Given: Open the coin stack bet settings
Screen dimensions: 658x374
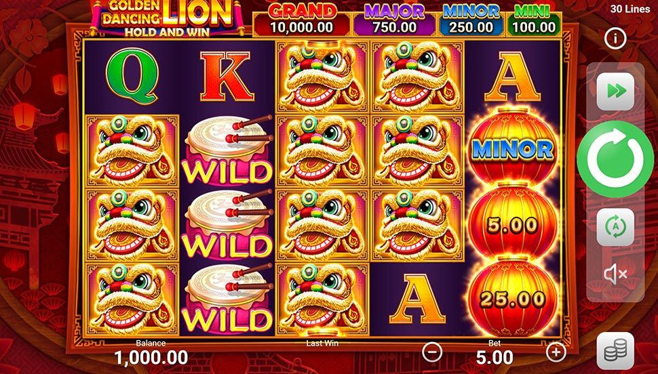Looking at the screenshot, I should 615,350.
